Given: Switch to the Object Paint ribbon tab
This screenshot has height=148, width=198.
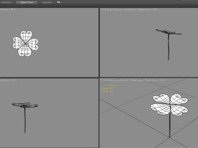Looking at the screenshot, I should [x=26, y=2].
